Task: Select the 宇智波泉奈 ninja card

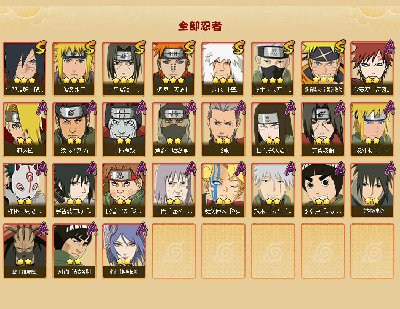Action: pos(372,191)
